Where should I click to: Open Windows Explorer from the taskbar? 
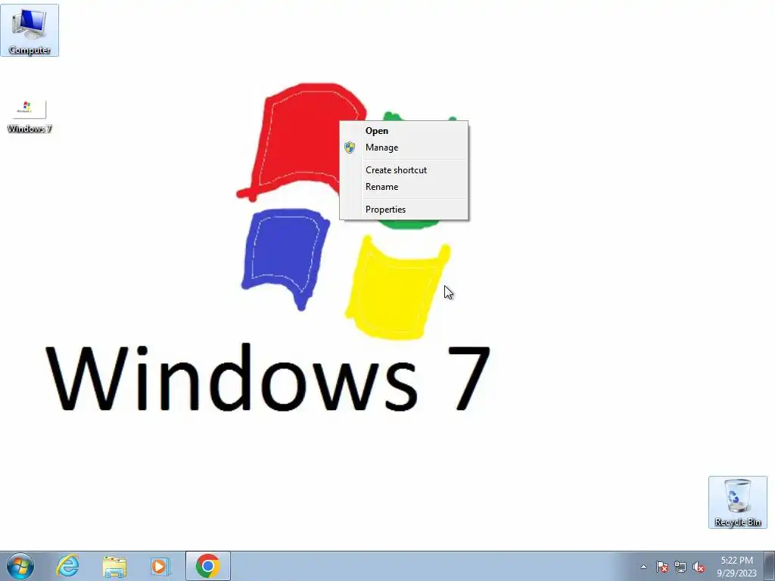click(114, 566)
